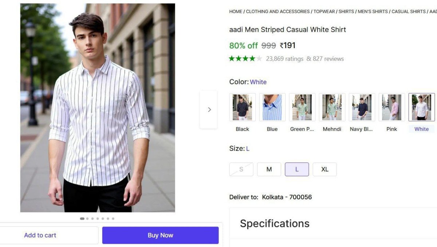Pick the Mehndi color option

pos(332,107)
